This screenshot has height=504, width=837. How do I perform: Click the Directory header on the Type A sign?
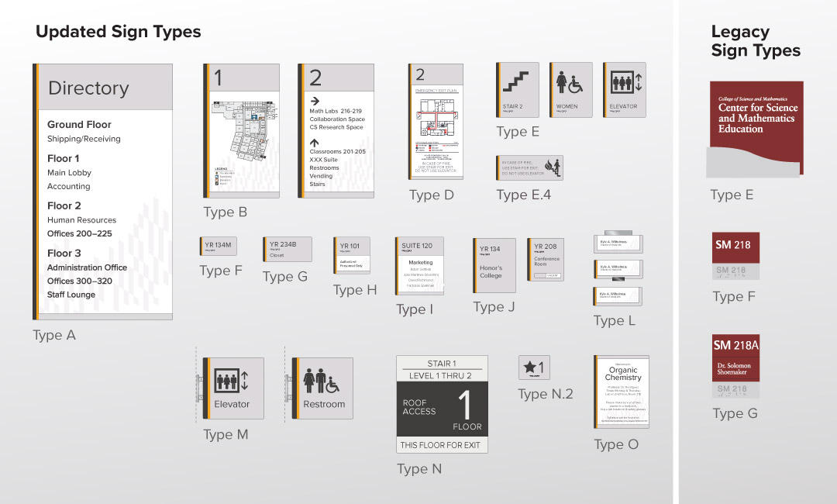[88, 88]
